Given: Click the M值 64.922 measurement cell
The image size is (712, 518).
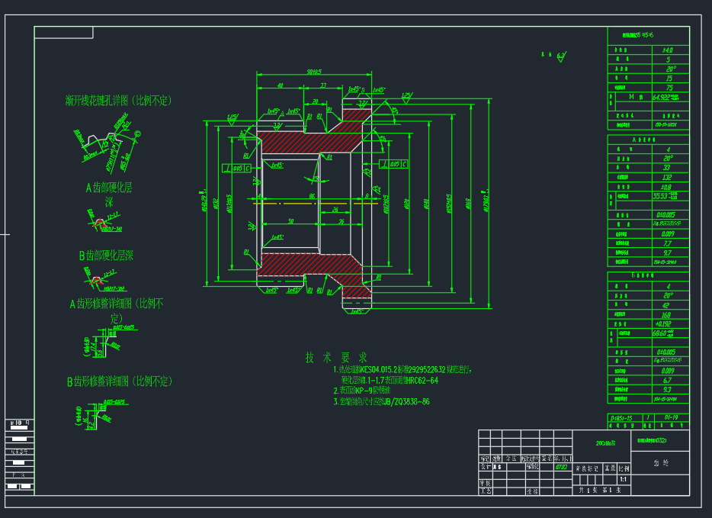Looking at the screenshot, I should [668, 97].
